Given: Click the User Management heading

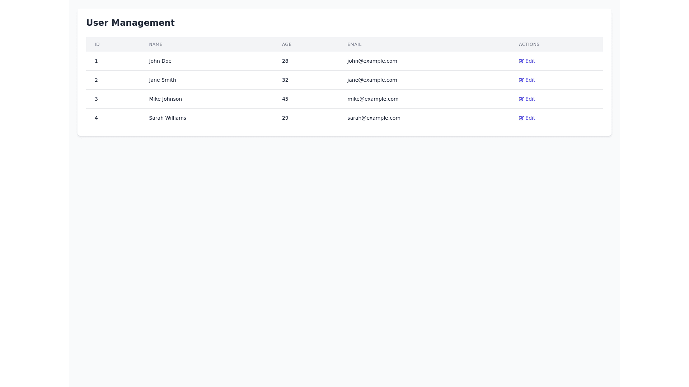Looking at the screenshot, I should (x=130, y=23).
